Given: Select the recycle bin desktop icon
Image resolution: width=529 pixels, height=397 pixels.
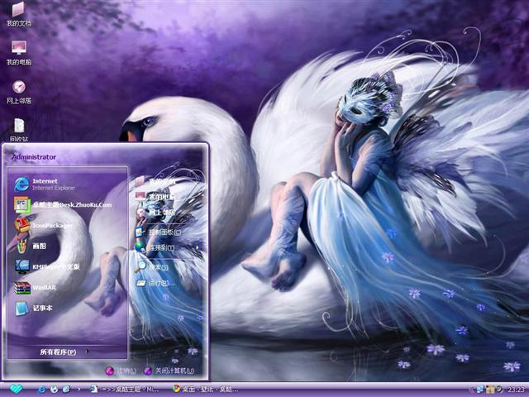Looking at the screenshot, I should click(19, 130).
